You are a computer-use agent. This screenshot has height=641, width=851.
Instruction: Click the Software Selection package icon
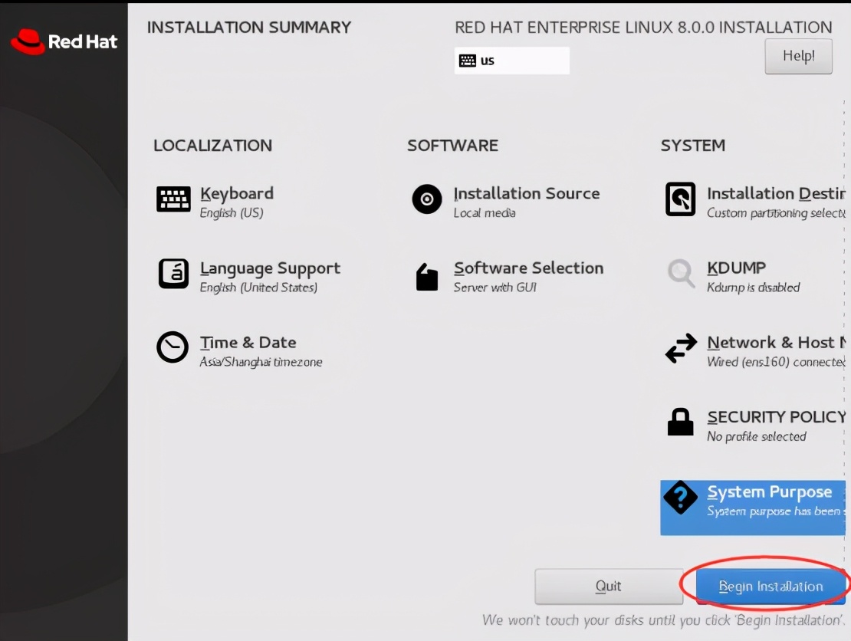click(427, 277)
